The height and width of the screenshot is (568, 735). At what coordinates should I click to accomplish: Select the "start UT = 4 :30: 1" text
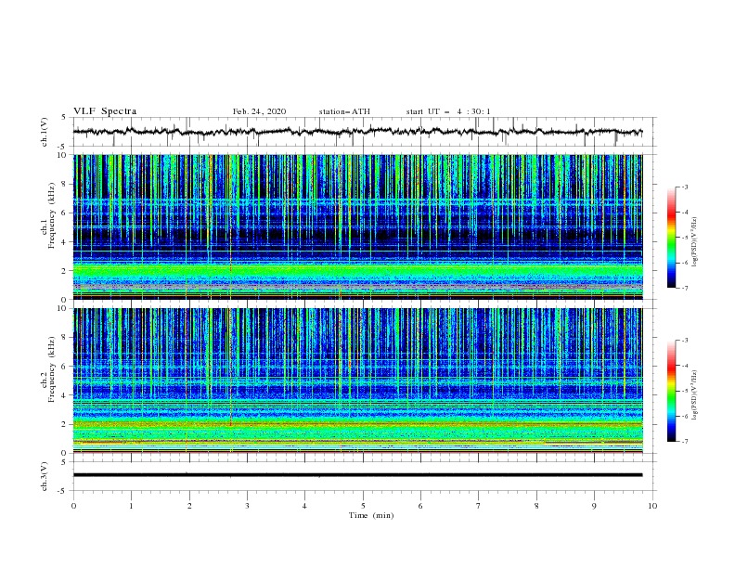(x=448, y=111)
